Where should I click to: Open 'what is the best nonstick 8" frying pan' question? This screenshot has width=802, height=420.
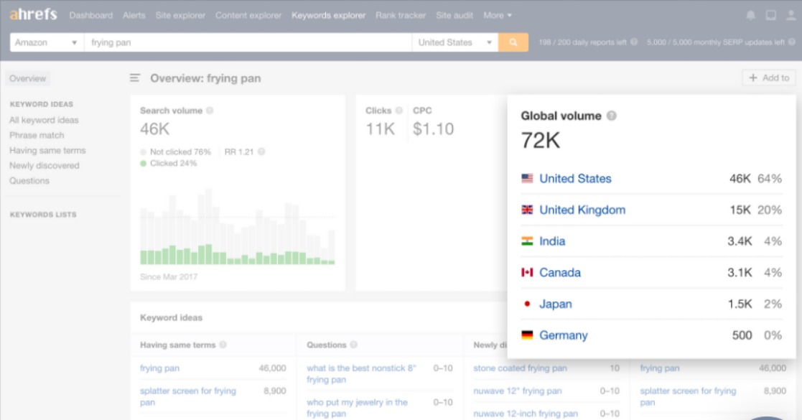[362, 374]
